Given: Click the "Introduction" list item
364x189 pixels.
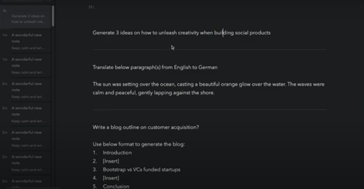Looking at the screenshot, I should pos(117,153).
